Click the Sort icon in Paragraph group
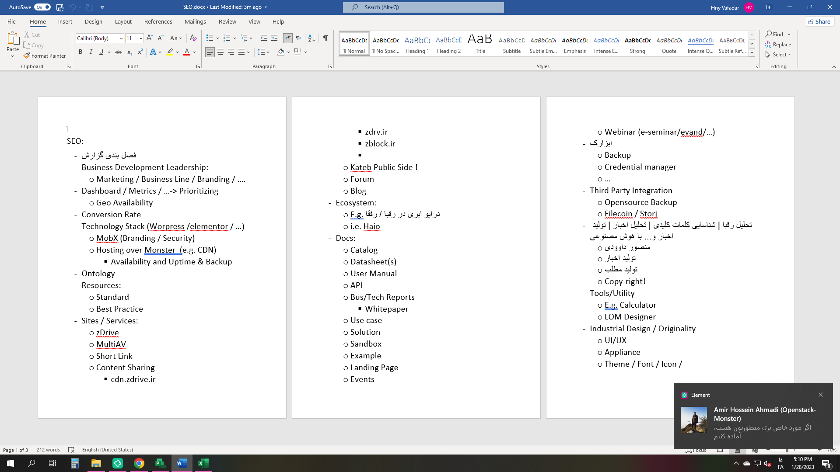The width and height of the screenshot is (840, 472). [311, 38]
